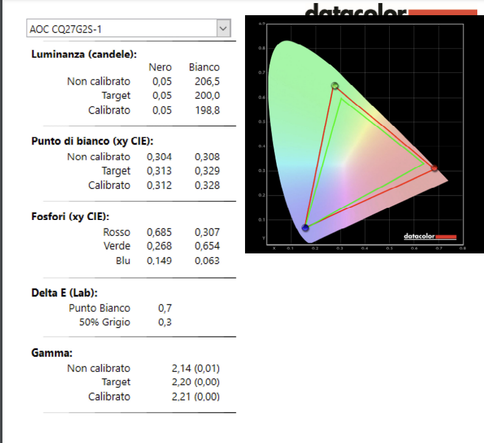The height and width of the screenshot is (443, 484).
Task: Click the uncalibrated white luminance value 206,5
Action: (207, 81)
